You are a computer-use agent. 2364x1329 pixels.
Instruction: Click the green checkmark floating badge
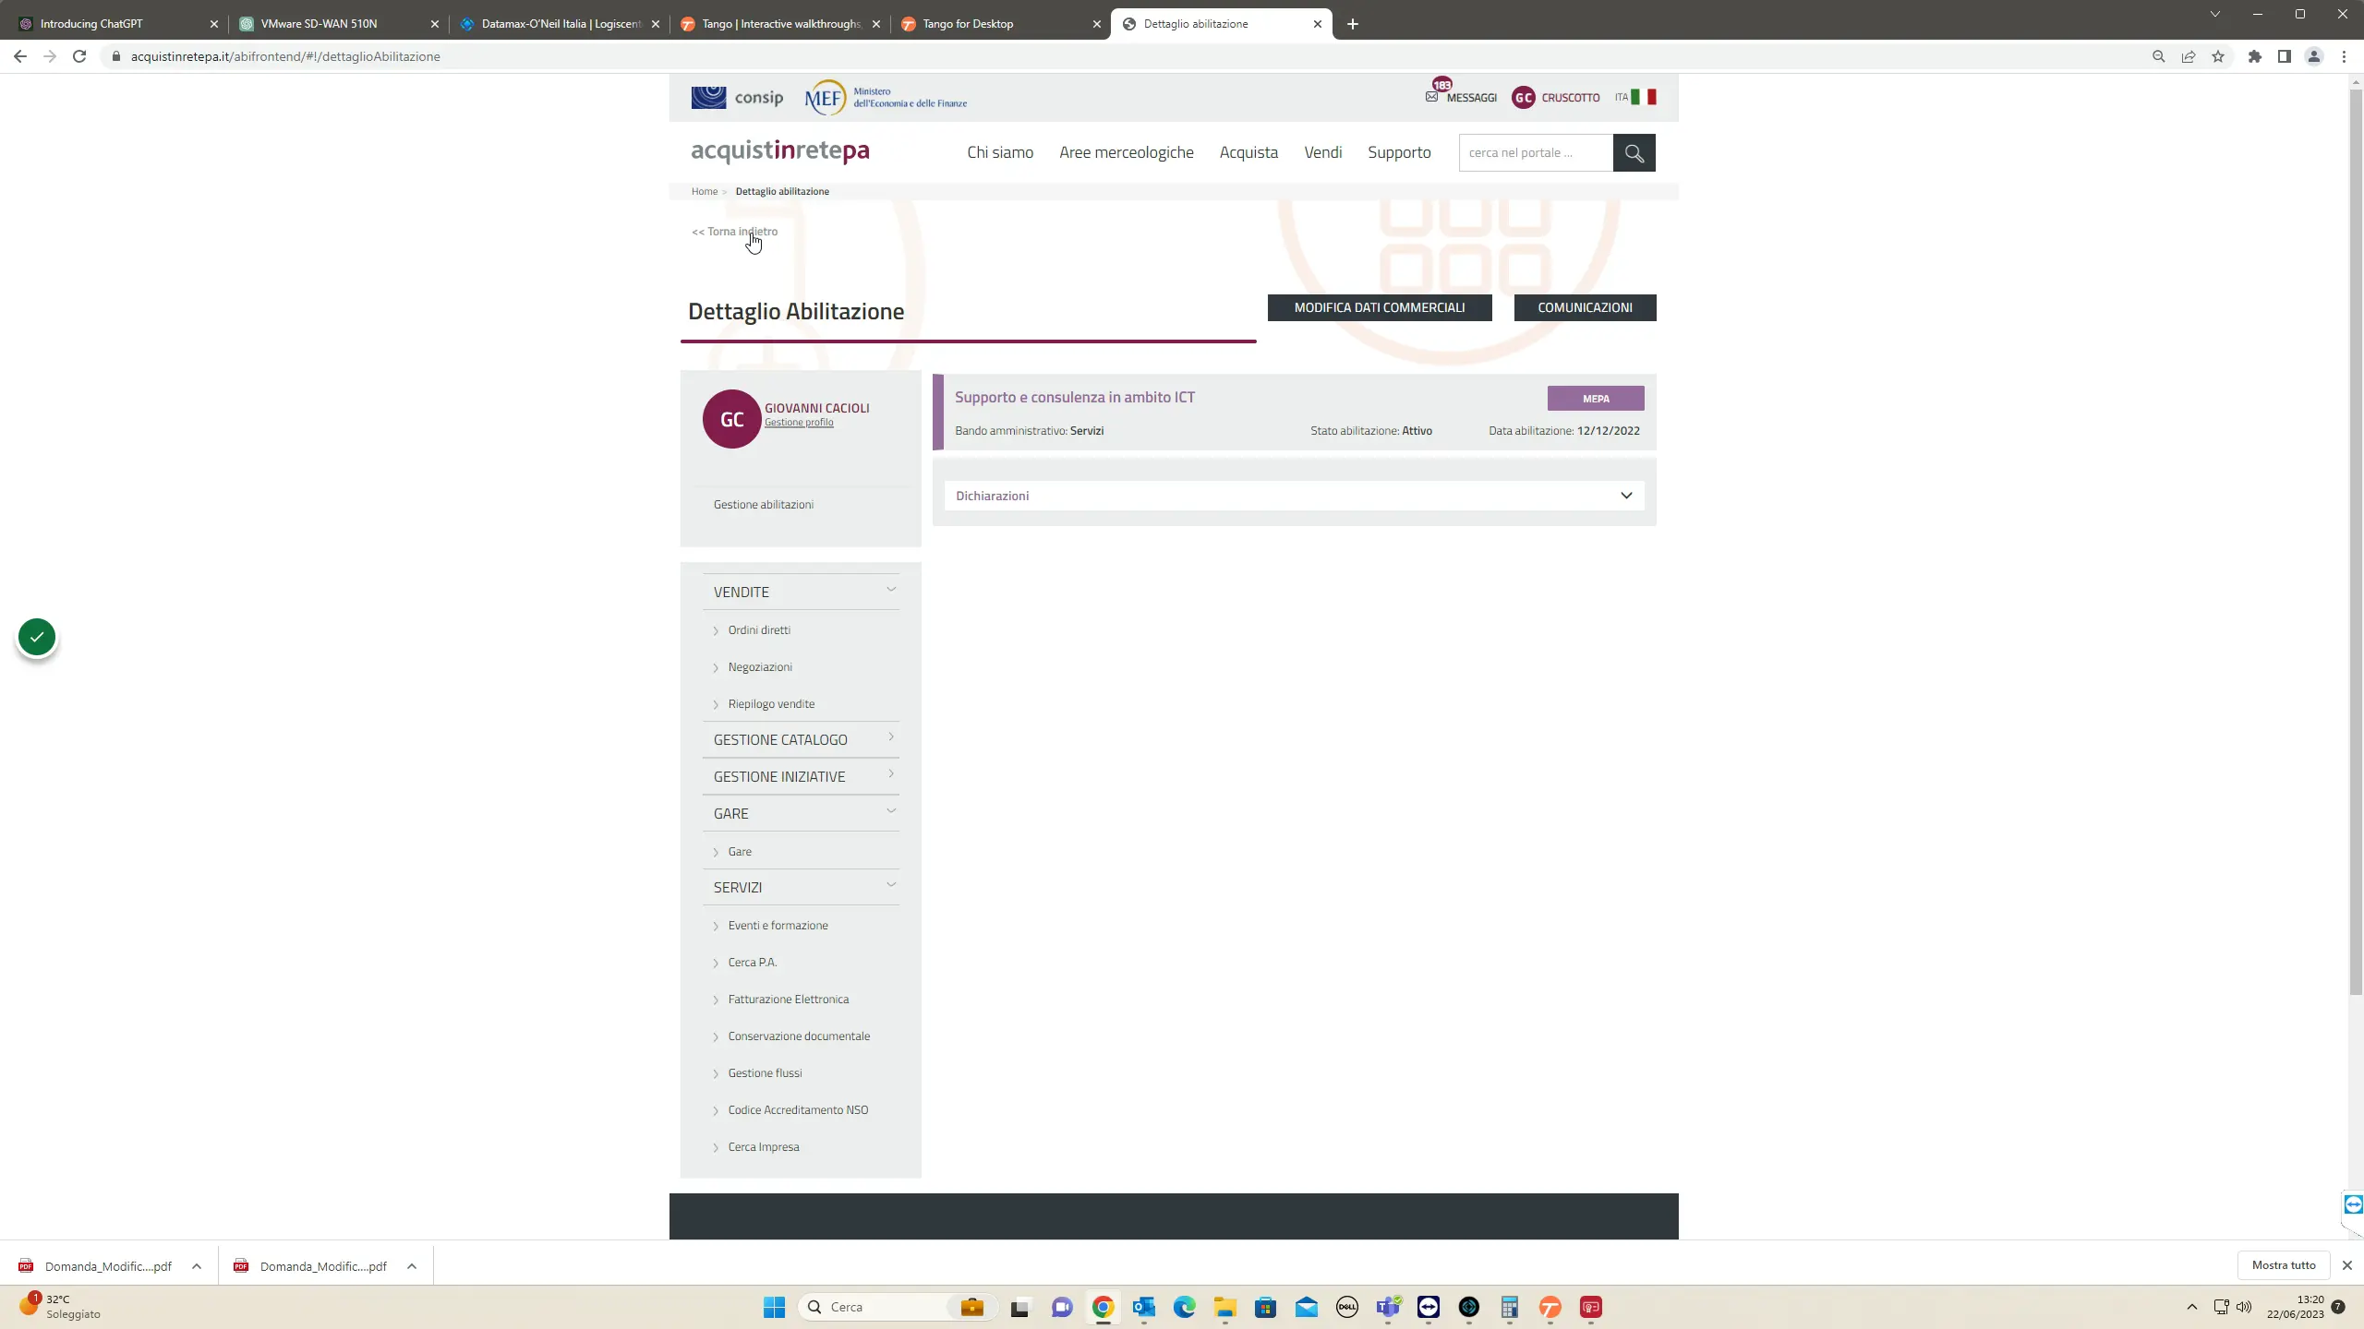37,637
